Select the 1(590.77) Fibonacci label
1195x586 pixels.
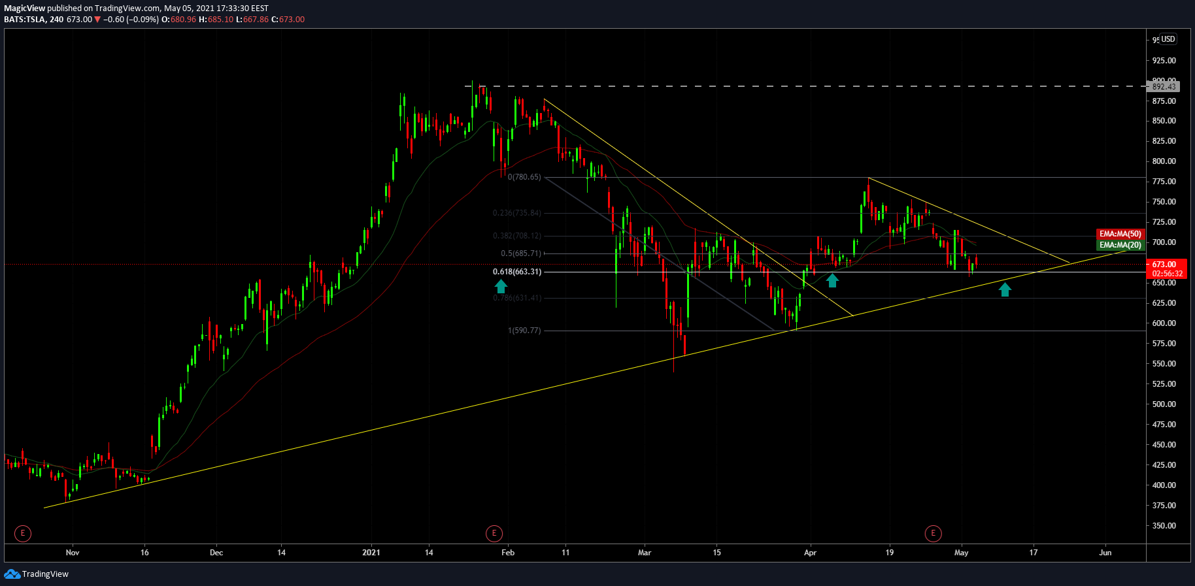(524, 331)
